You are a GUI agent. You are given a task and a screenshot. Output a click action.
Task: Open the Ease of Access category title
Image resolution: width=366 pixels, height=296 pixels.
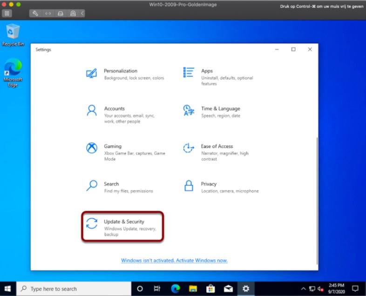[217, 146]
